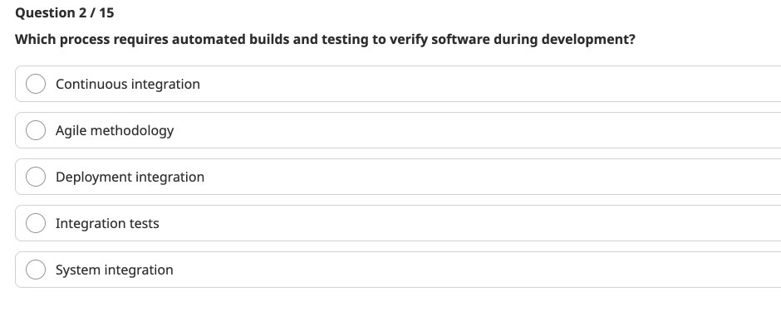The height and width of the screenshot is (311, 781).
Task: Select the Continuous integration radio button
Action: click(x=36, y=84)
